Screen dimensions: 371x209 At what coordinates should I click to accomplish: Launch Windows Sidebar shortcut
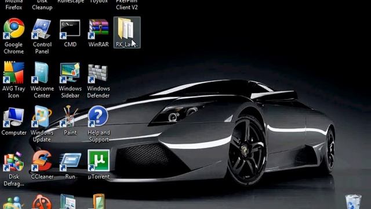70,73
